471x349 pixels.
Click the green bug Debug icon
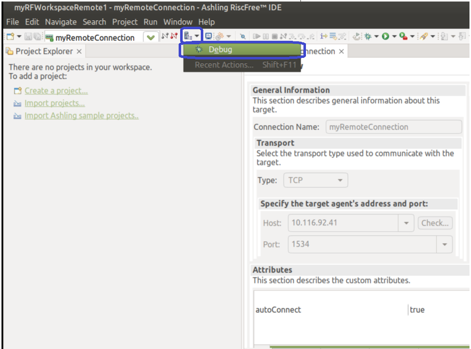coord(368,36)
